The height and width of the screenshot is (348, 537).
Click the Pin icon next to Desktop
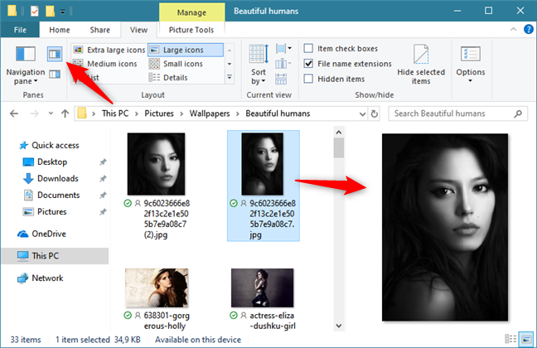click(x=103, y=162)
